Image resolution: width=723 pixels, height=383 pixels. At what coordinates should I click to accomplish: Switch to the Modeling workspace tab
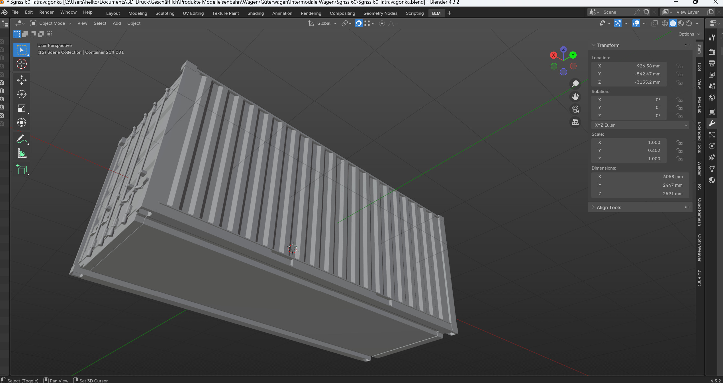(x=138, y=13)
